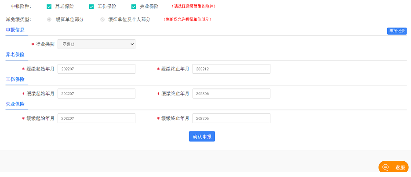411x177 pixels.
Task: Click the 失业保险 缓缴终止年月 input field
Action: [231, 118]
